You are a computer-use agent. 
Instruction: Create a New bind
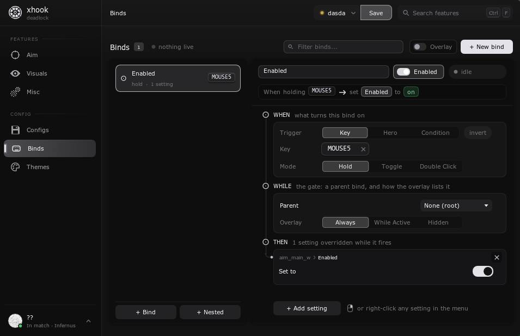click(x=486, y=47)
